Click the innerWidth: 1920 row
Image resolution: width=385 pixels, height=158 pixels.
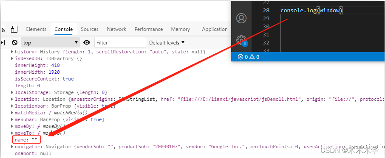click(x=37, y=72)
